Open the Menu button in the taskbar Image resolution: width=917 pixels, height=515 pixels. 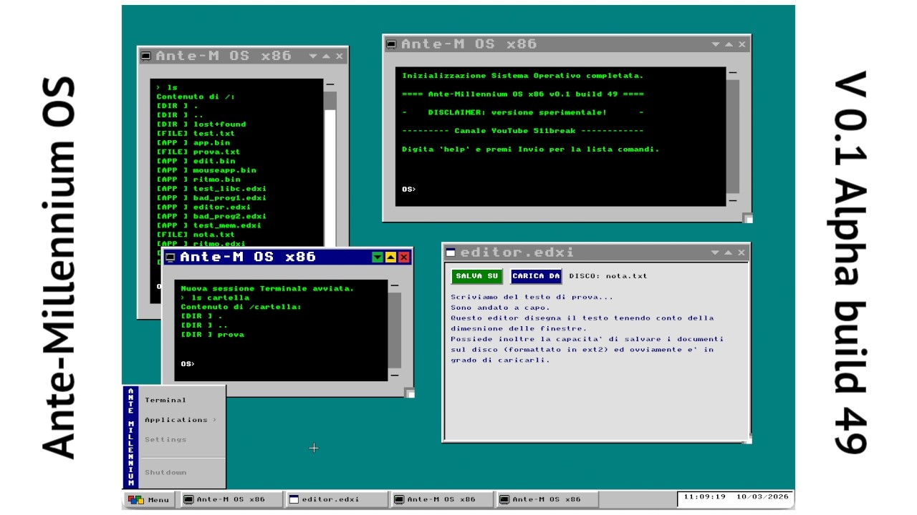click(148, 499)
